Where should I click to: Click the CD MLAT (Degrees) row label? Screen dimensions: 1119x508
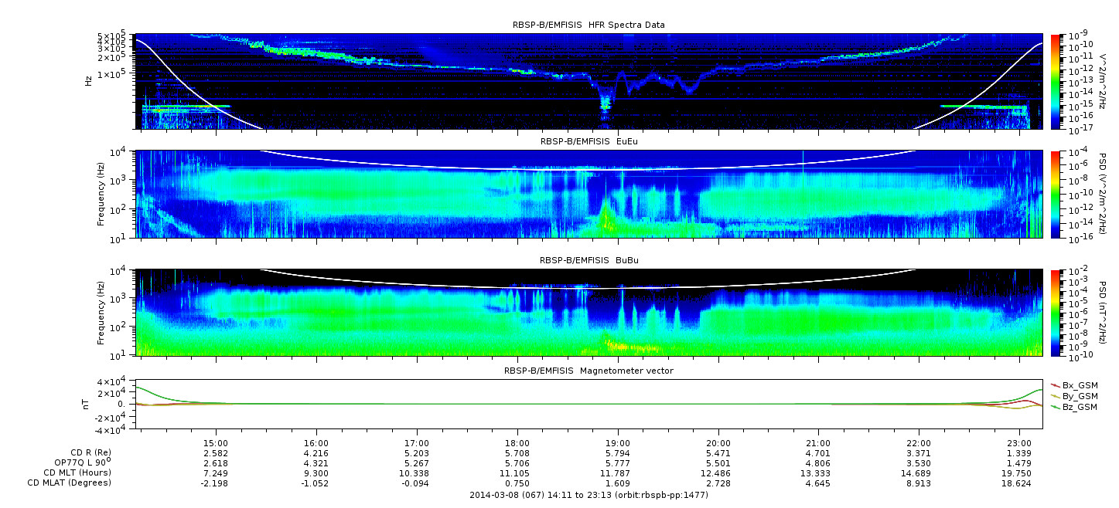71,483
